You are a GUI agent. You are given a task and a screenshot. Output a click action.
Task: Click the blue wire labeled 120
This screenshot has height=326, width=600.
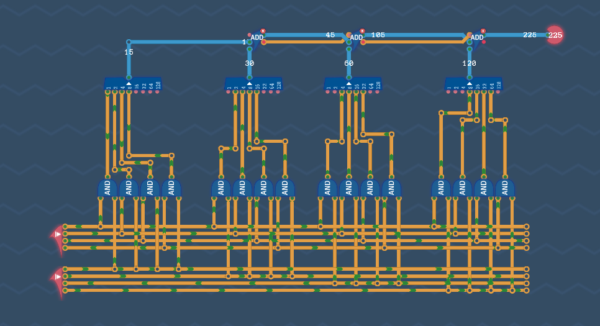click(470, 56)
